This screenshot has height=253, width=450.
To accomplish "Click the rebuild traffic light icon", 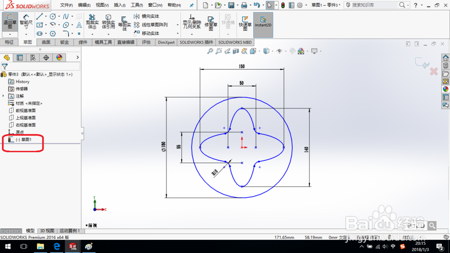I will (283, 5).
